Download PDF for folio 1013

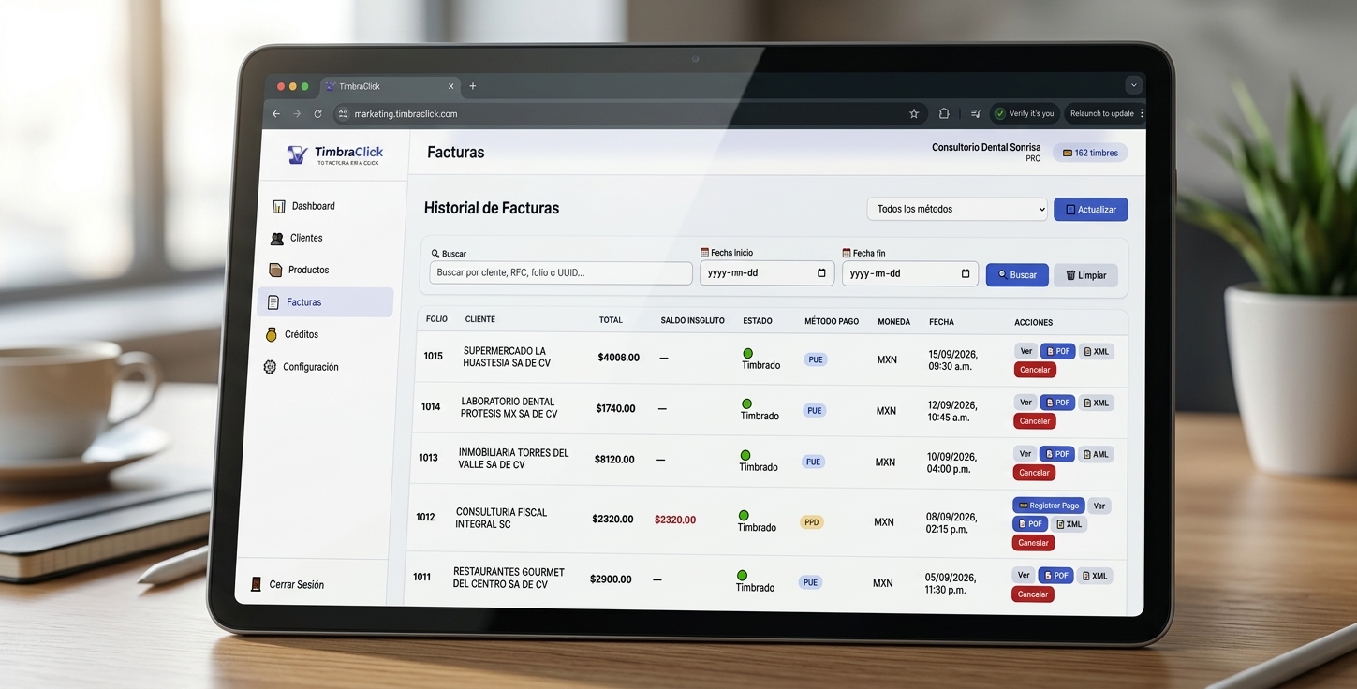(x=1056, y=454)
